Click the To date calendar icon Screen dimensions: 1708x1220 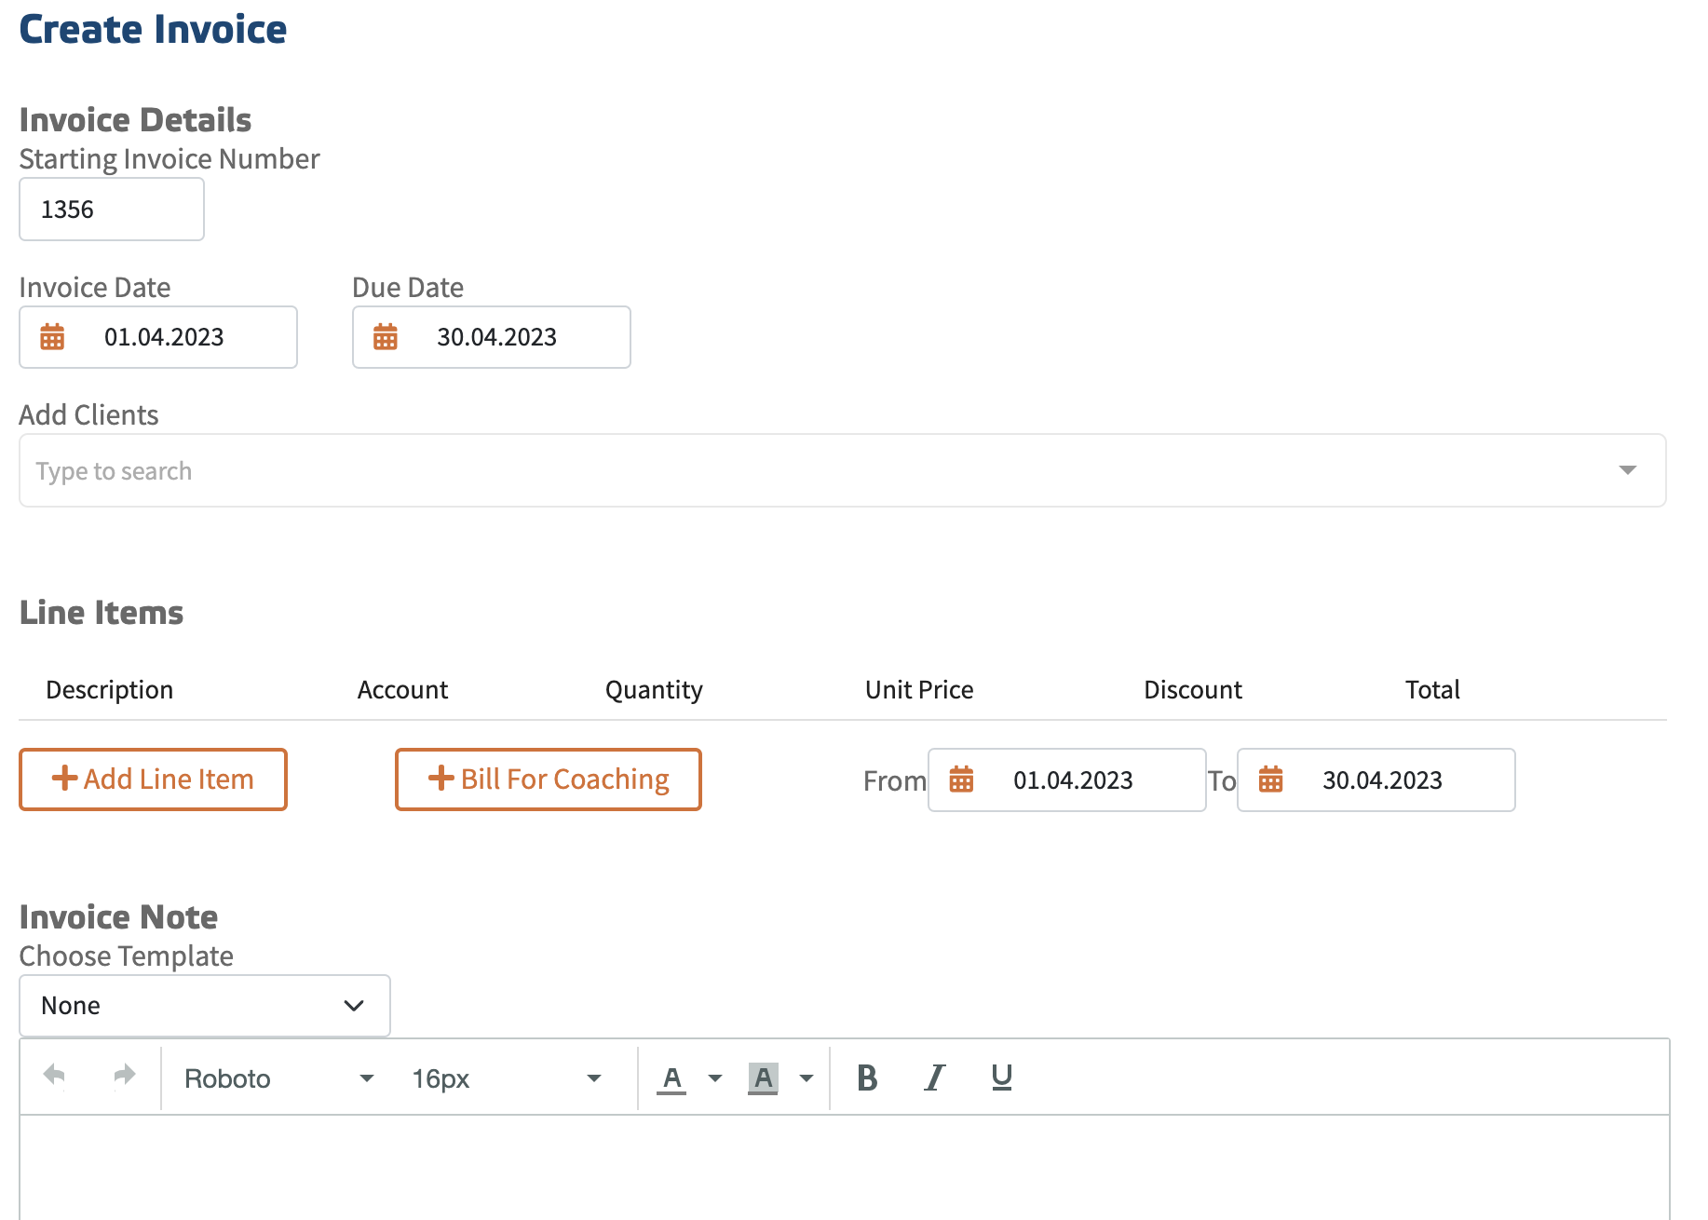1270,779
